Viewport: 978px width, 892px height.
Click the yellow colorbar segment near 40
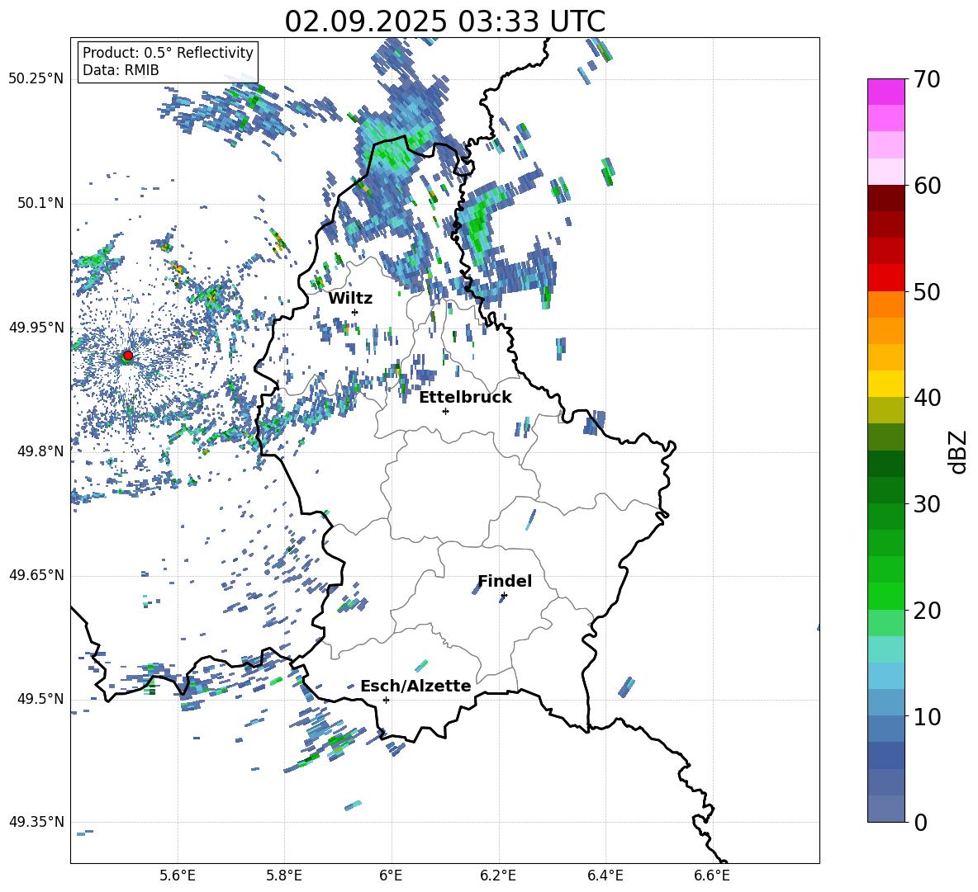click(x=886, y=384)
